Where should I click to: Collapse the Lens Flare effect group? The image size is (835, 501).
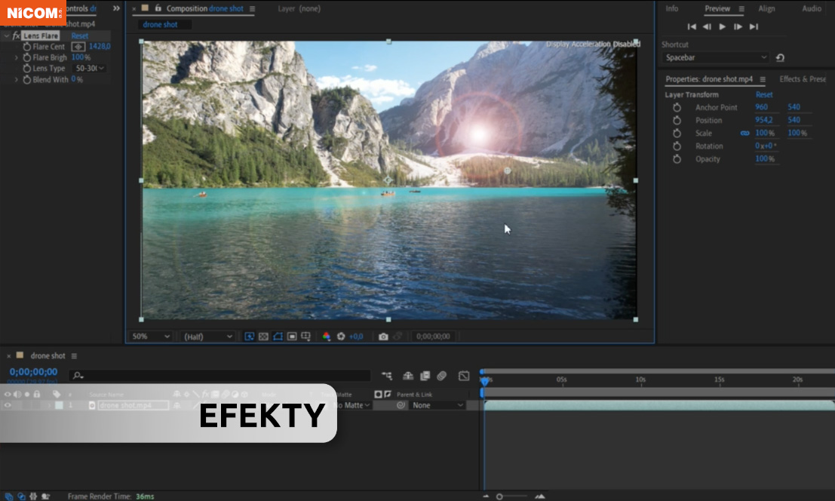pos(6,35)
